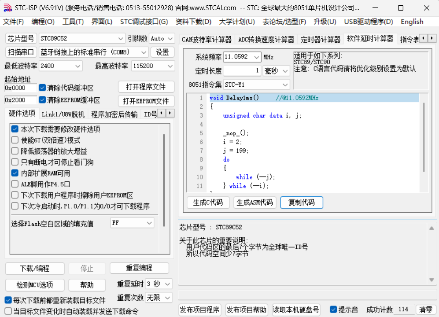The image size is (439, 317).
Task: Check 下次下载用户程序时擦除用户EEPROM区
Action: (x=15, y=195)
